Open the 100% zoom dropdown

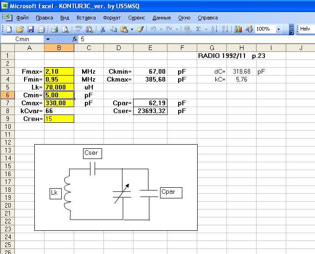point(278,29)
